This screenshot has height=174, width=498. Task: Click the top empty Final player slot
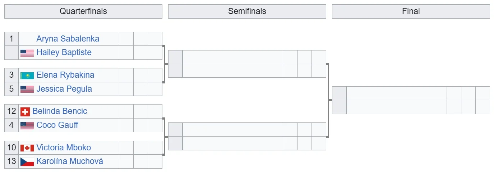coord(396,93)
